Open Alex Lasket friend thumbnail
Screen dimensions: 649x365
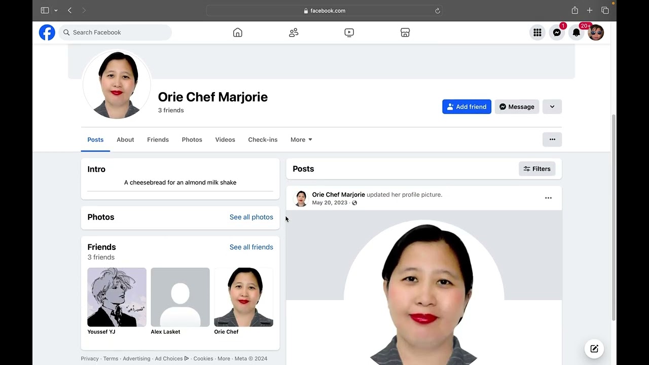point(180,297)
